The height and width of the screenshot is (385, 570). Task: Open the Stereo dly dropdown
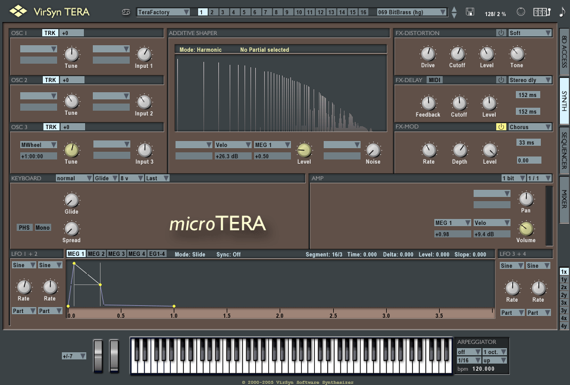530,80
